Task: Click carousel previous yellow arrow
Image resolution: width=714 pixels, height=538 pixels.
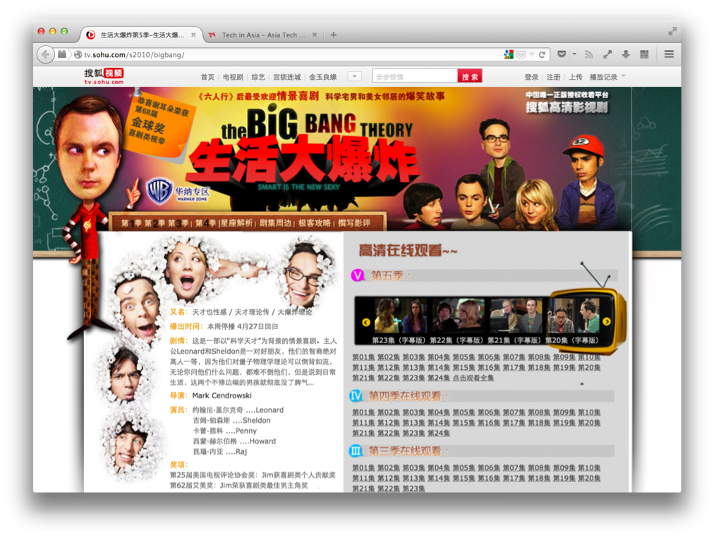Action: click(365, 322)
